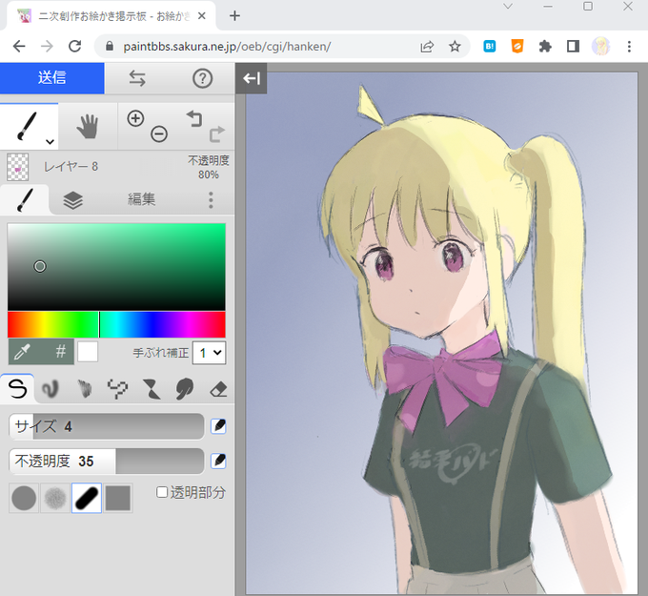Viewport: 648px width, 596px height.
Task: Open the 編集 edit tab
Action: pyautogui.click(x=141, y=199)
